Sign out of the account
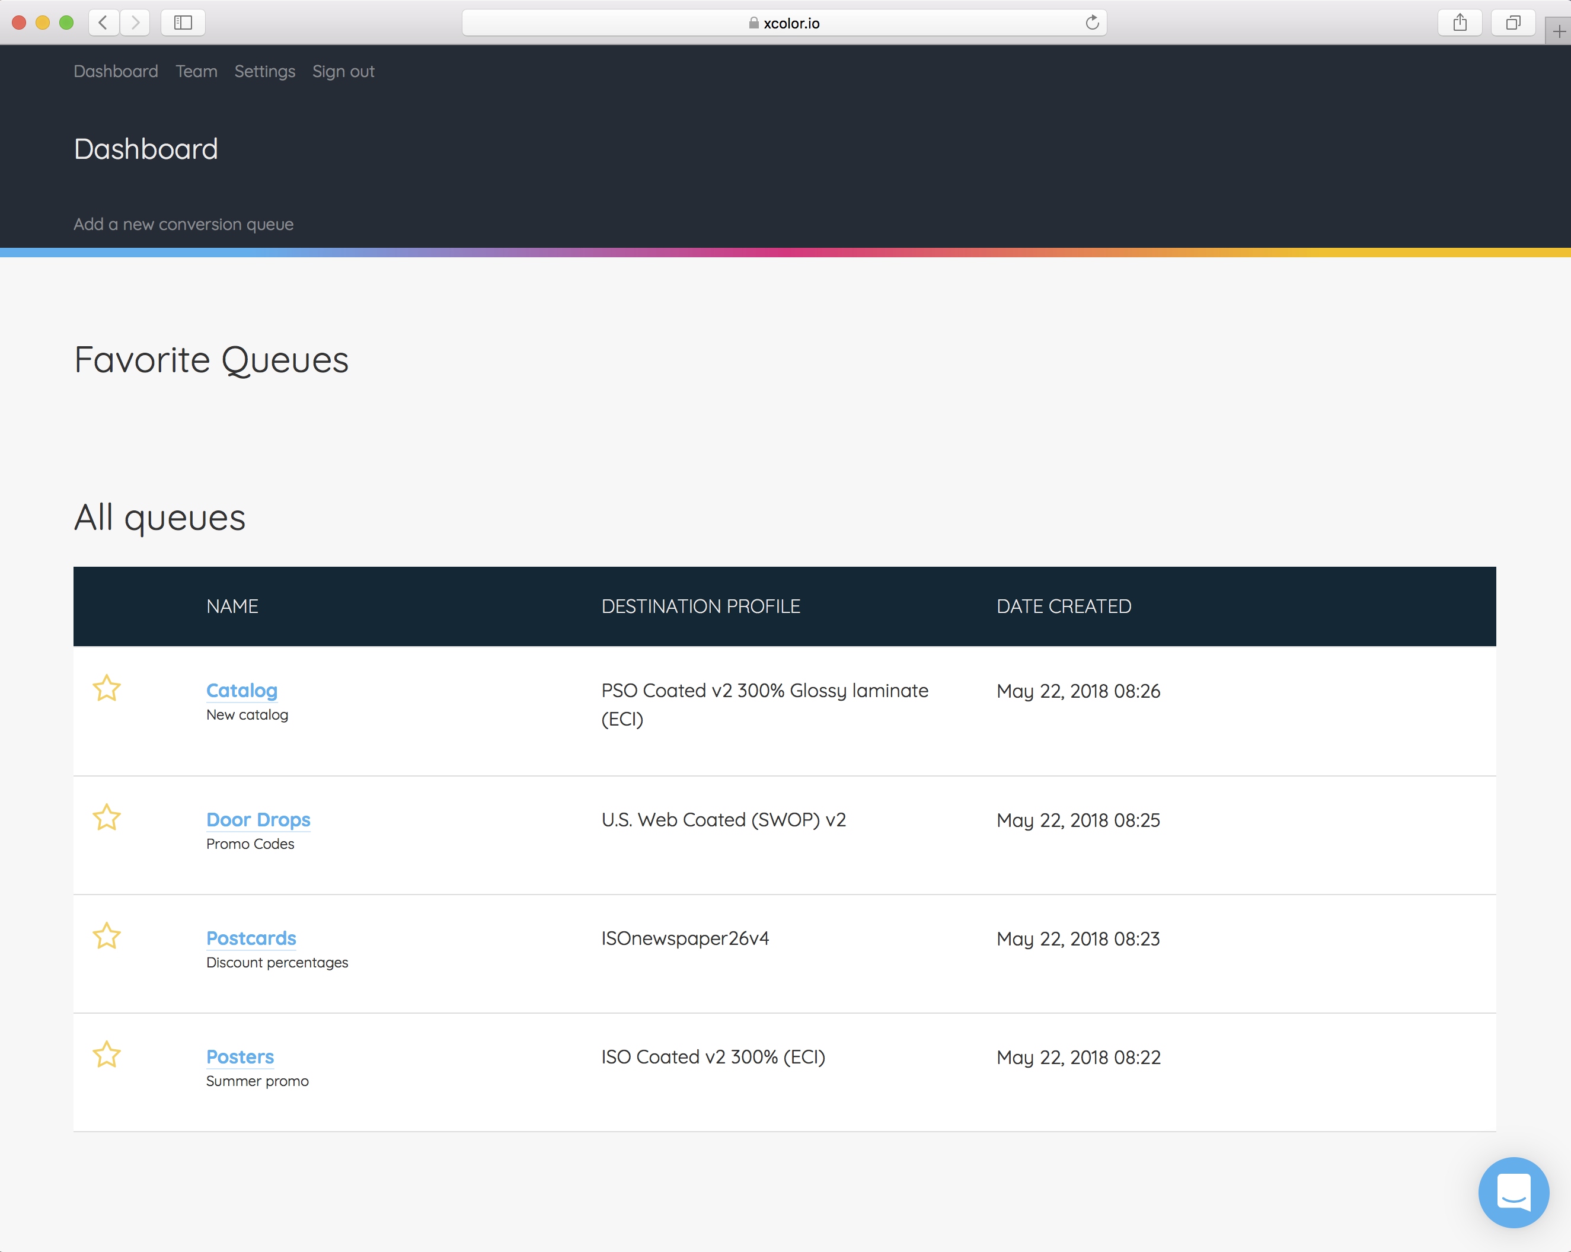Viewport: 1571px width, 1252px height. click(343, 71)
